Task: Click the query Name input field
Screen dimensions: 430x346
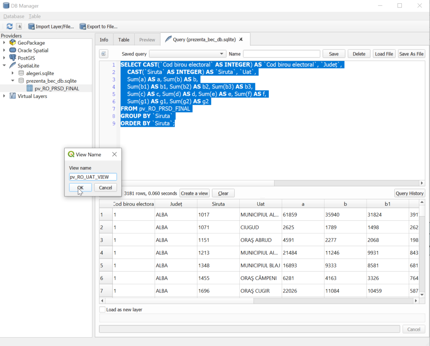Action: (282, 54)
